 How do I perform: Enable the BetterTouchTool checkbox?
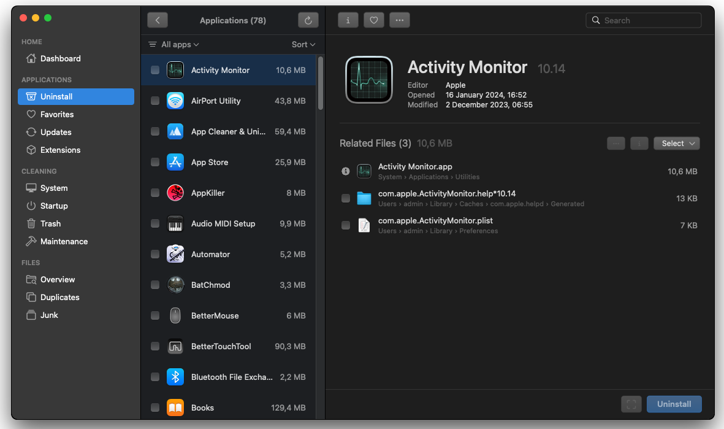click(155, 346)
